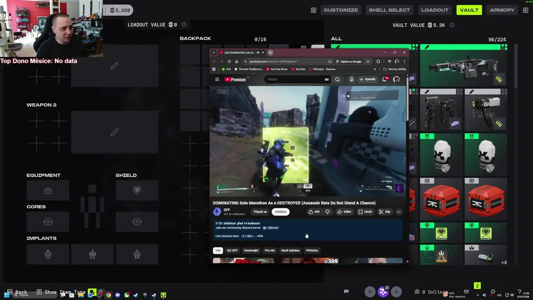Open Chrome tab search dropdown arrow

click(214, 52)
